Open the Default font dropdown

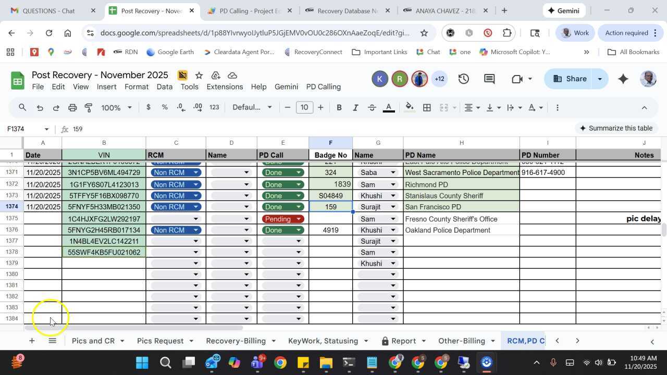point(252,108)
